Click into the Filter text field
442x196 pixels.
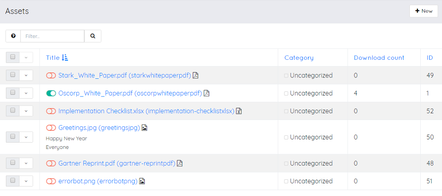point(52,36)
